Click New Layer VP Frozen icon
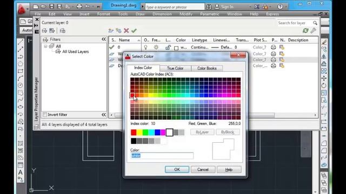The width and height of the screenshot is (346, 194). click(118, 31)
